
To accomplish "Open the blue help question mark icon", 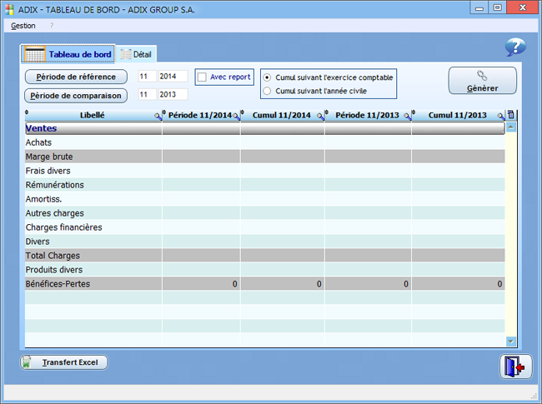I will click(515, 47).
